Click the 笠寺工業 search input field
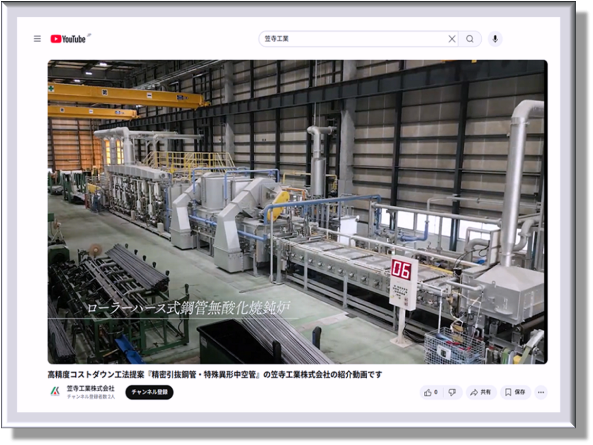593x445 pixels. [353, 39]
